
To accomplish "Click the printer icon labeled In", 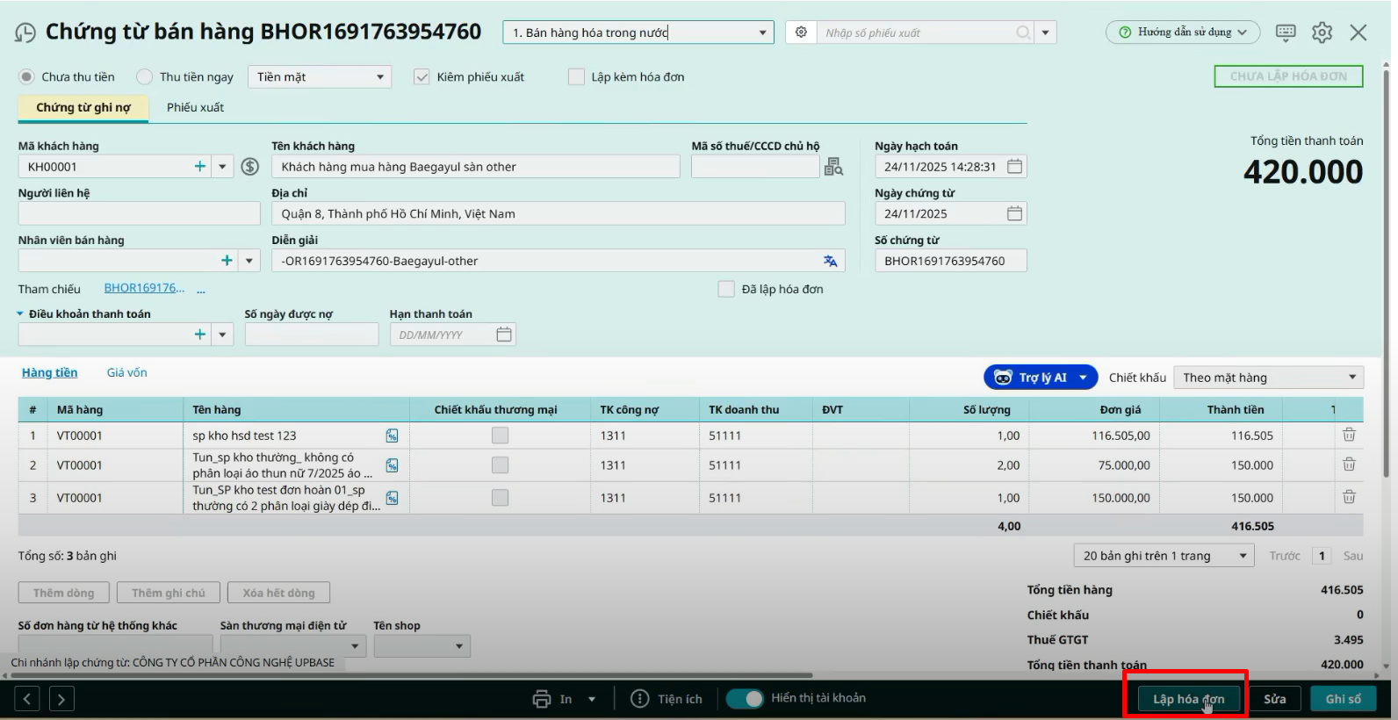I will pos(542,699).
